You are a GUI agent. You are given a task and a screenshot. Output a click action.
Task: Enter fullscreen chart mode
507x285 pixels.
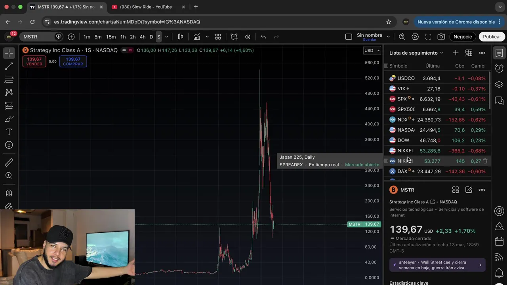pos(428,37)
